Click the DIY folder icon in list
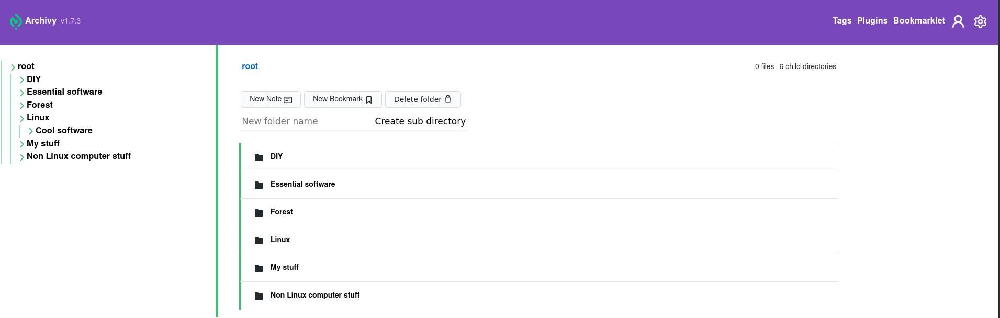 (x=259, y=157)
